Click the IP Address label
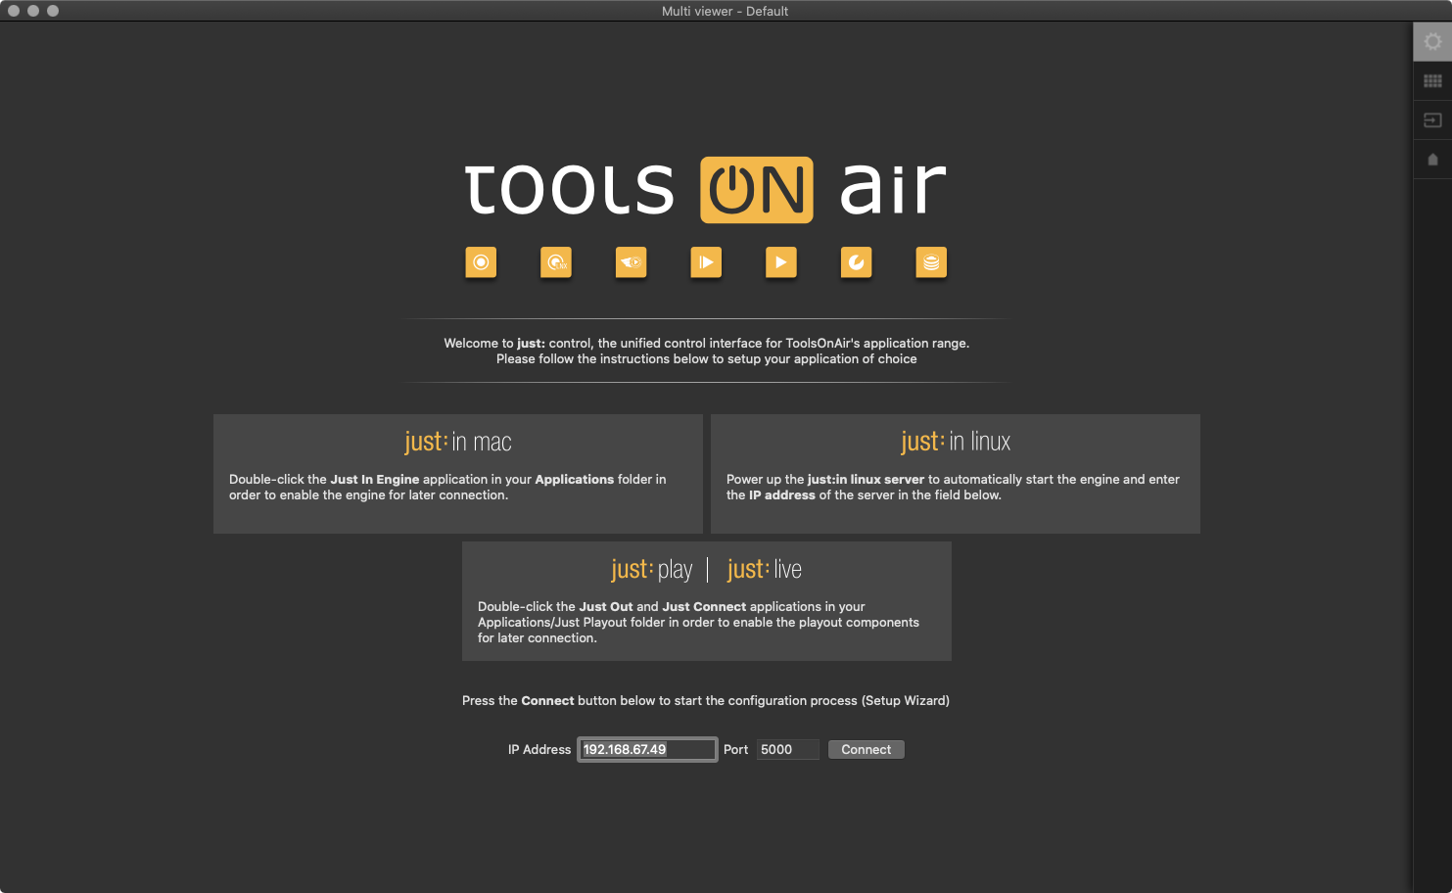Image resolution: width=1452 pixels, height=893 pixels. (539, 749)
